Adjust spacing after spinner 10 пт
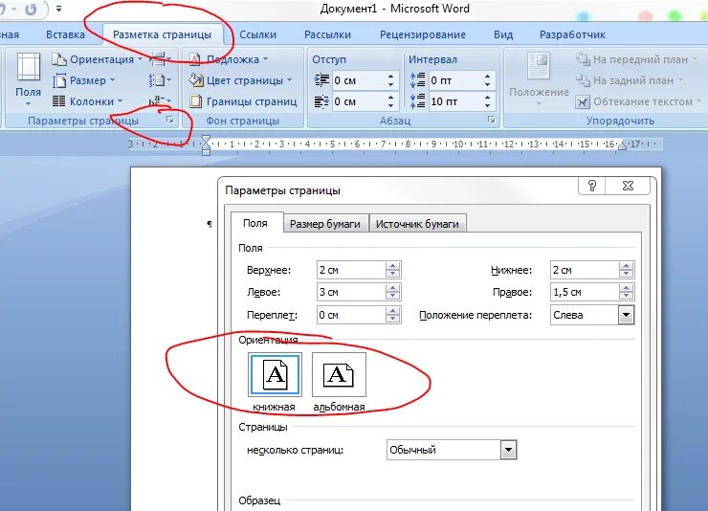Viewport: 708px width, 511px height. (x=487, y=101)
